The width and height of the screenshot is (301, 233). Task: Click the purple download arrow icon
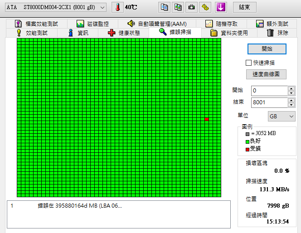click(221, 7)
